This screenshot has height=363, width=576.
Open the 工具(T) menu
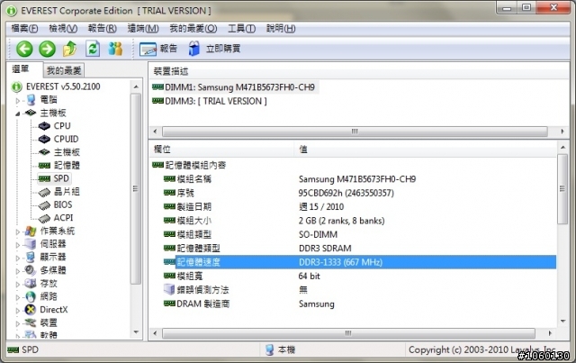242,28
